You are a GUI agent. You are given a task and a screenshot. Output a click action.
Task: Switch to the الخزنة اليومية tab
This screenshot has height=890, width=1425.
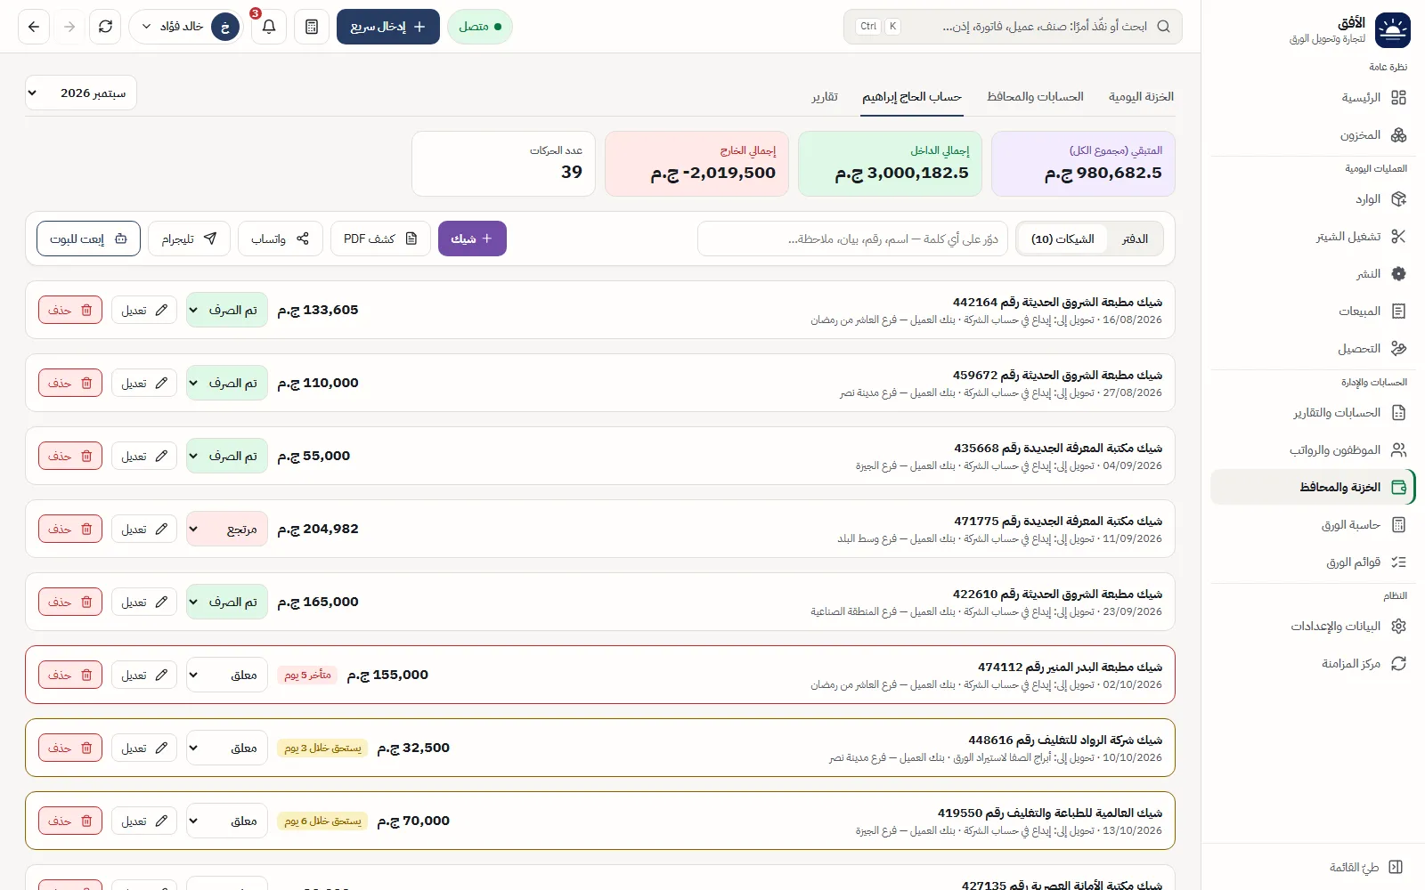pos(1141,97)
